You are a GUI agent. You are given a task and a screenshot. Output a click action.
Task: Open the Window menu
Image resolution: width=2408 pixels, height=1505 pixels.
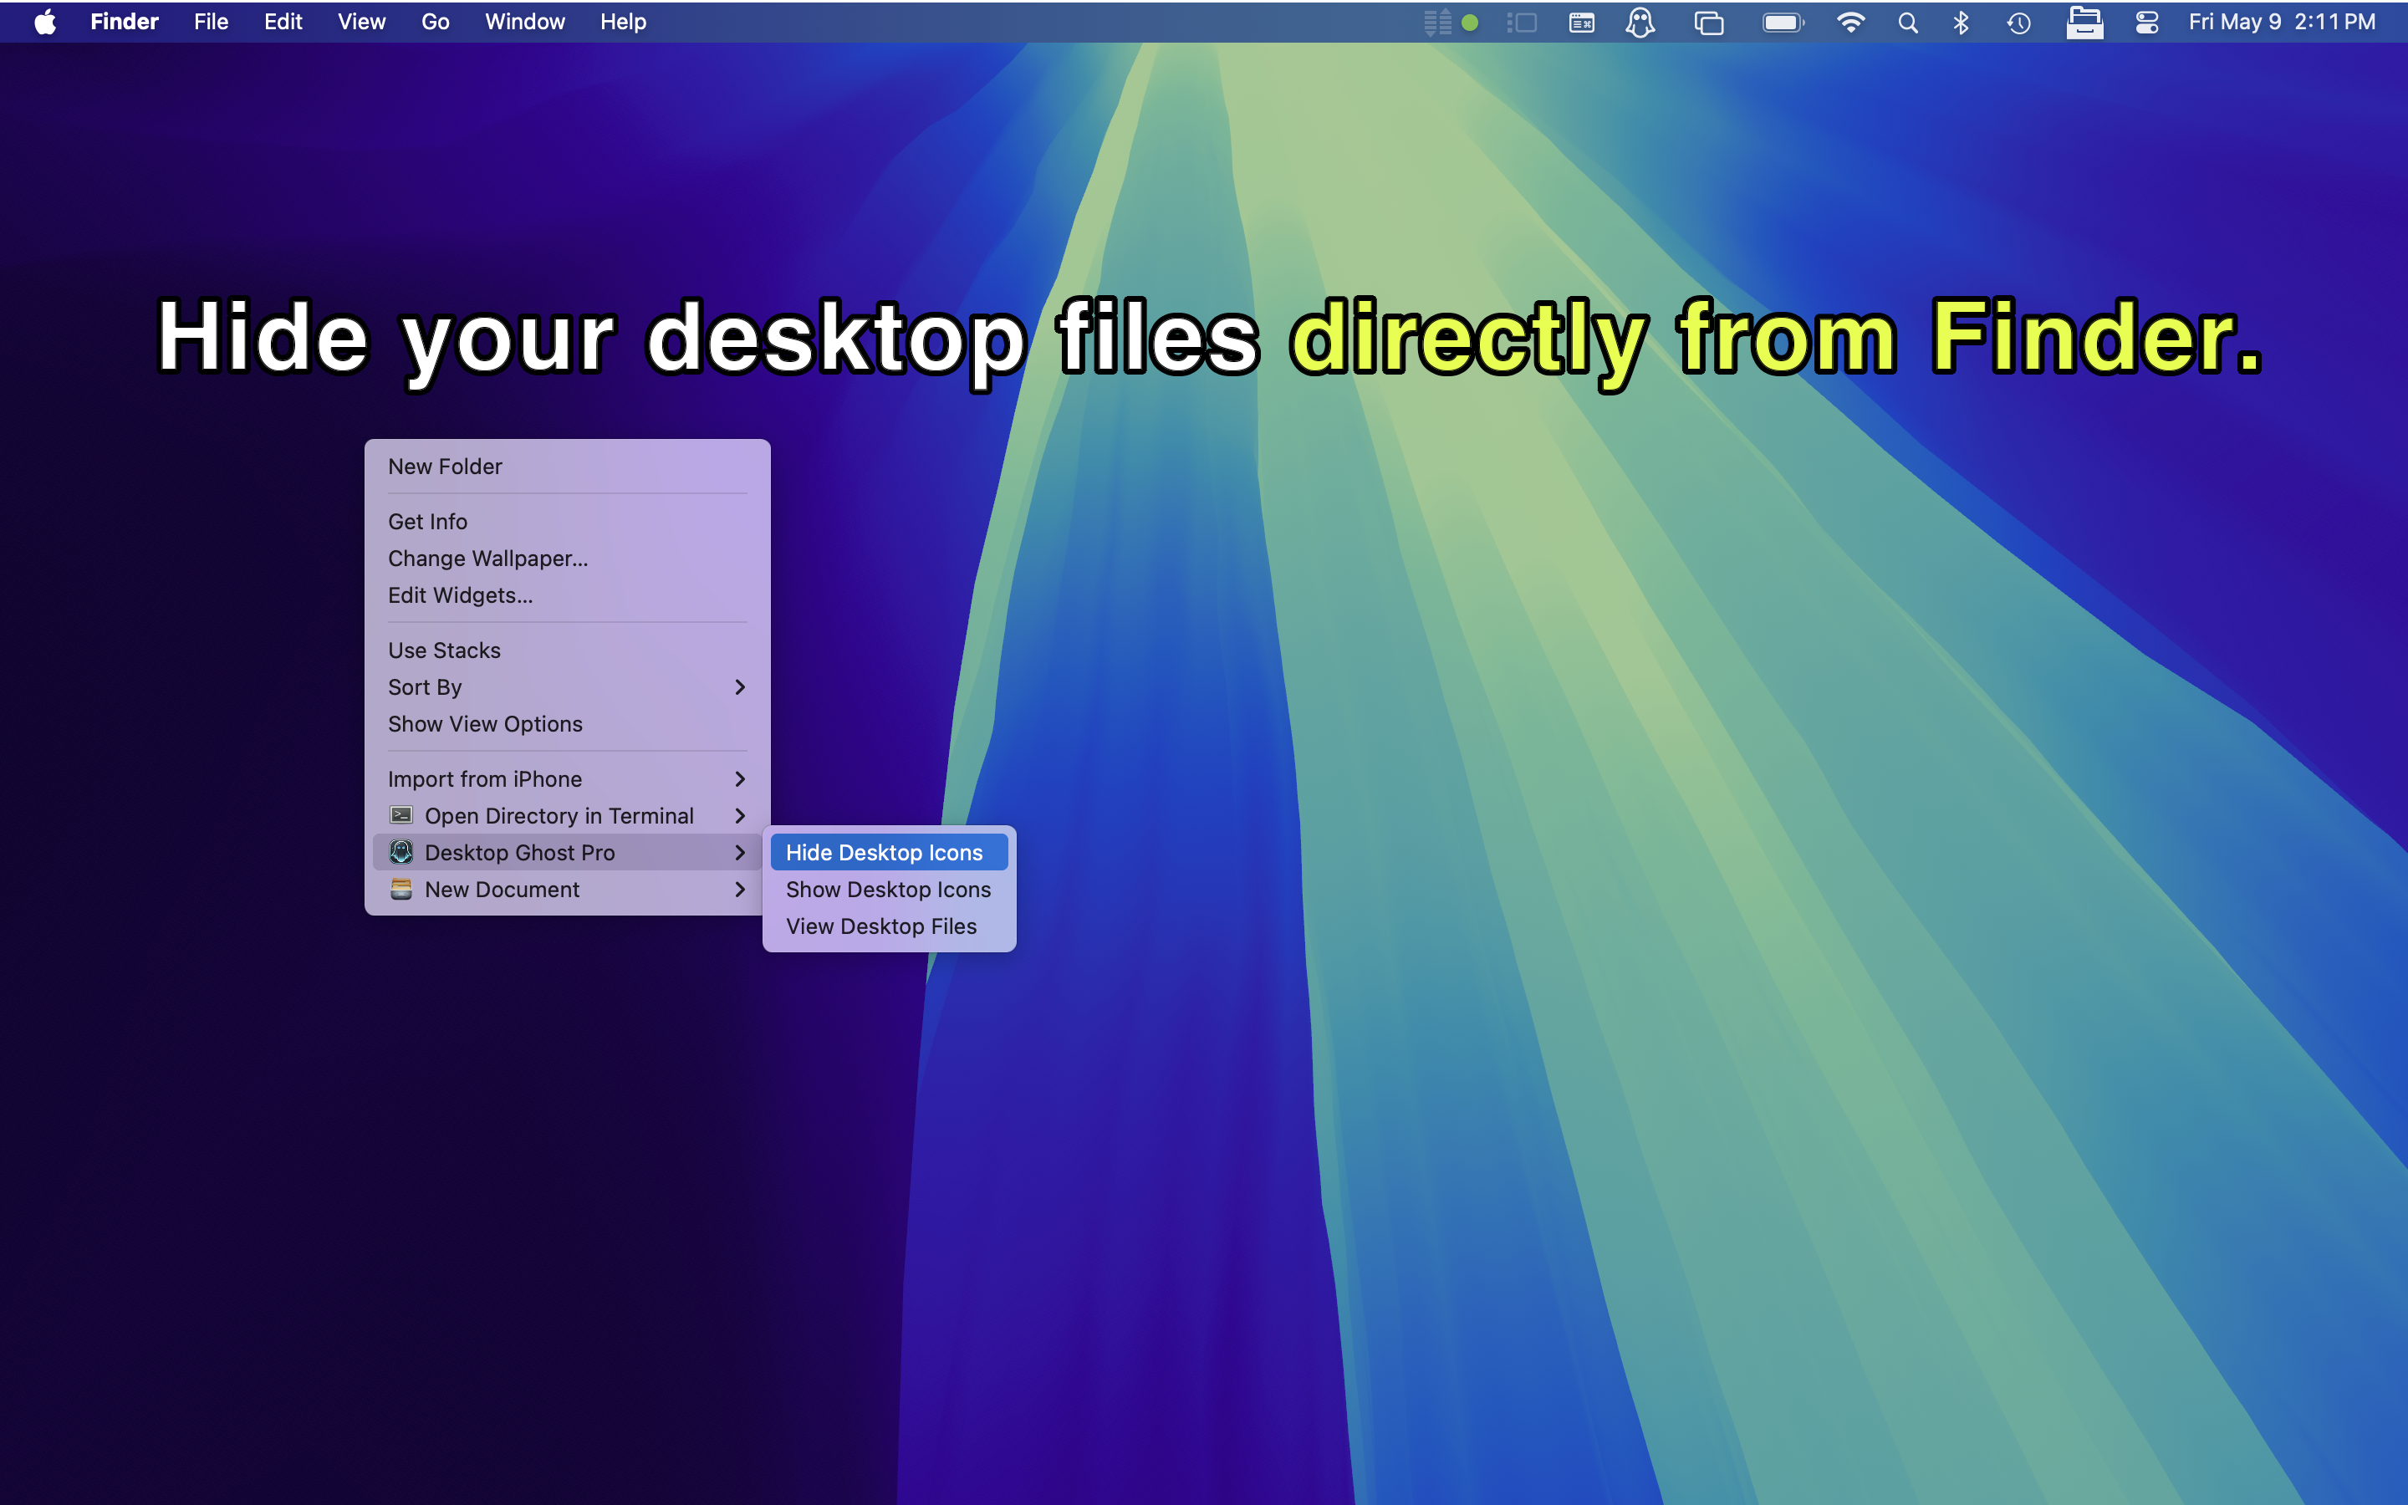coord(524,22)
